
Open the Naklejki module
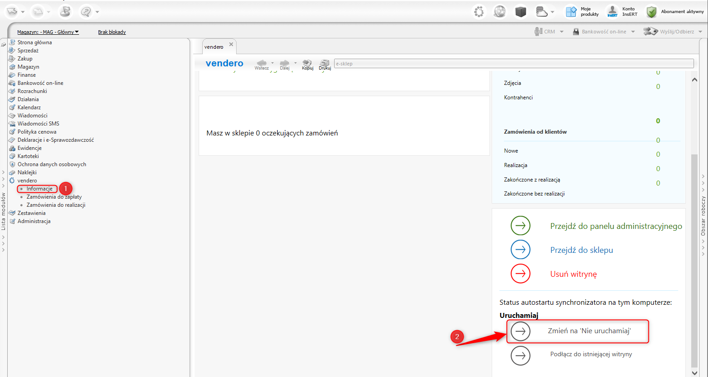pyautogui.click(x=27, y=172)
